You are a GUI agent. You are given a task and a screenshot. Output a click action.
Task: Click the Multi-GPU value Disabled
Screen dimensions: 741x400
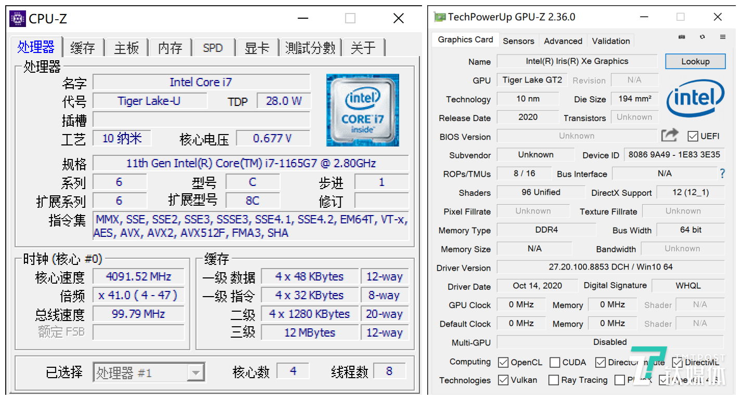610,342
